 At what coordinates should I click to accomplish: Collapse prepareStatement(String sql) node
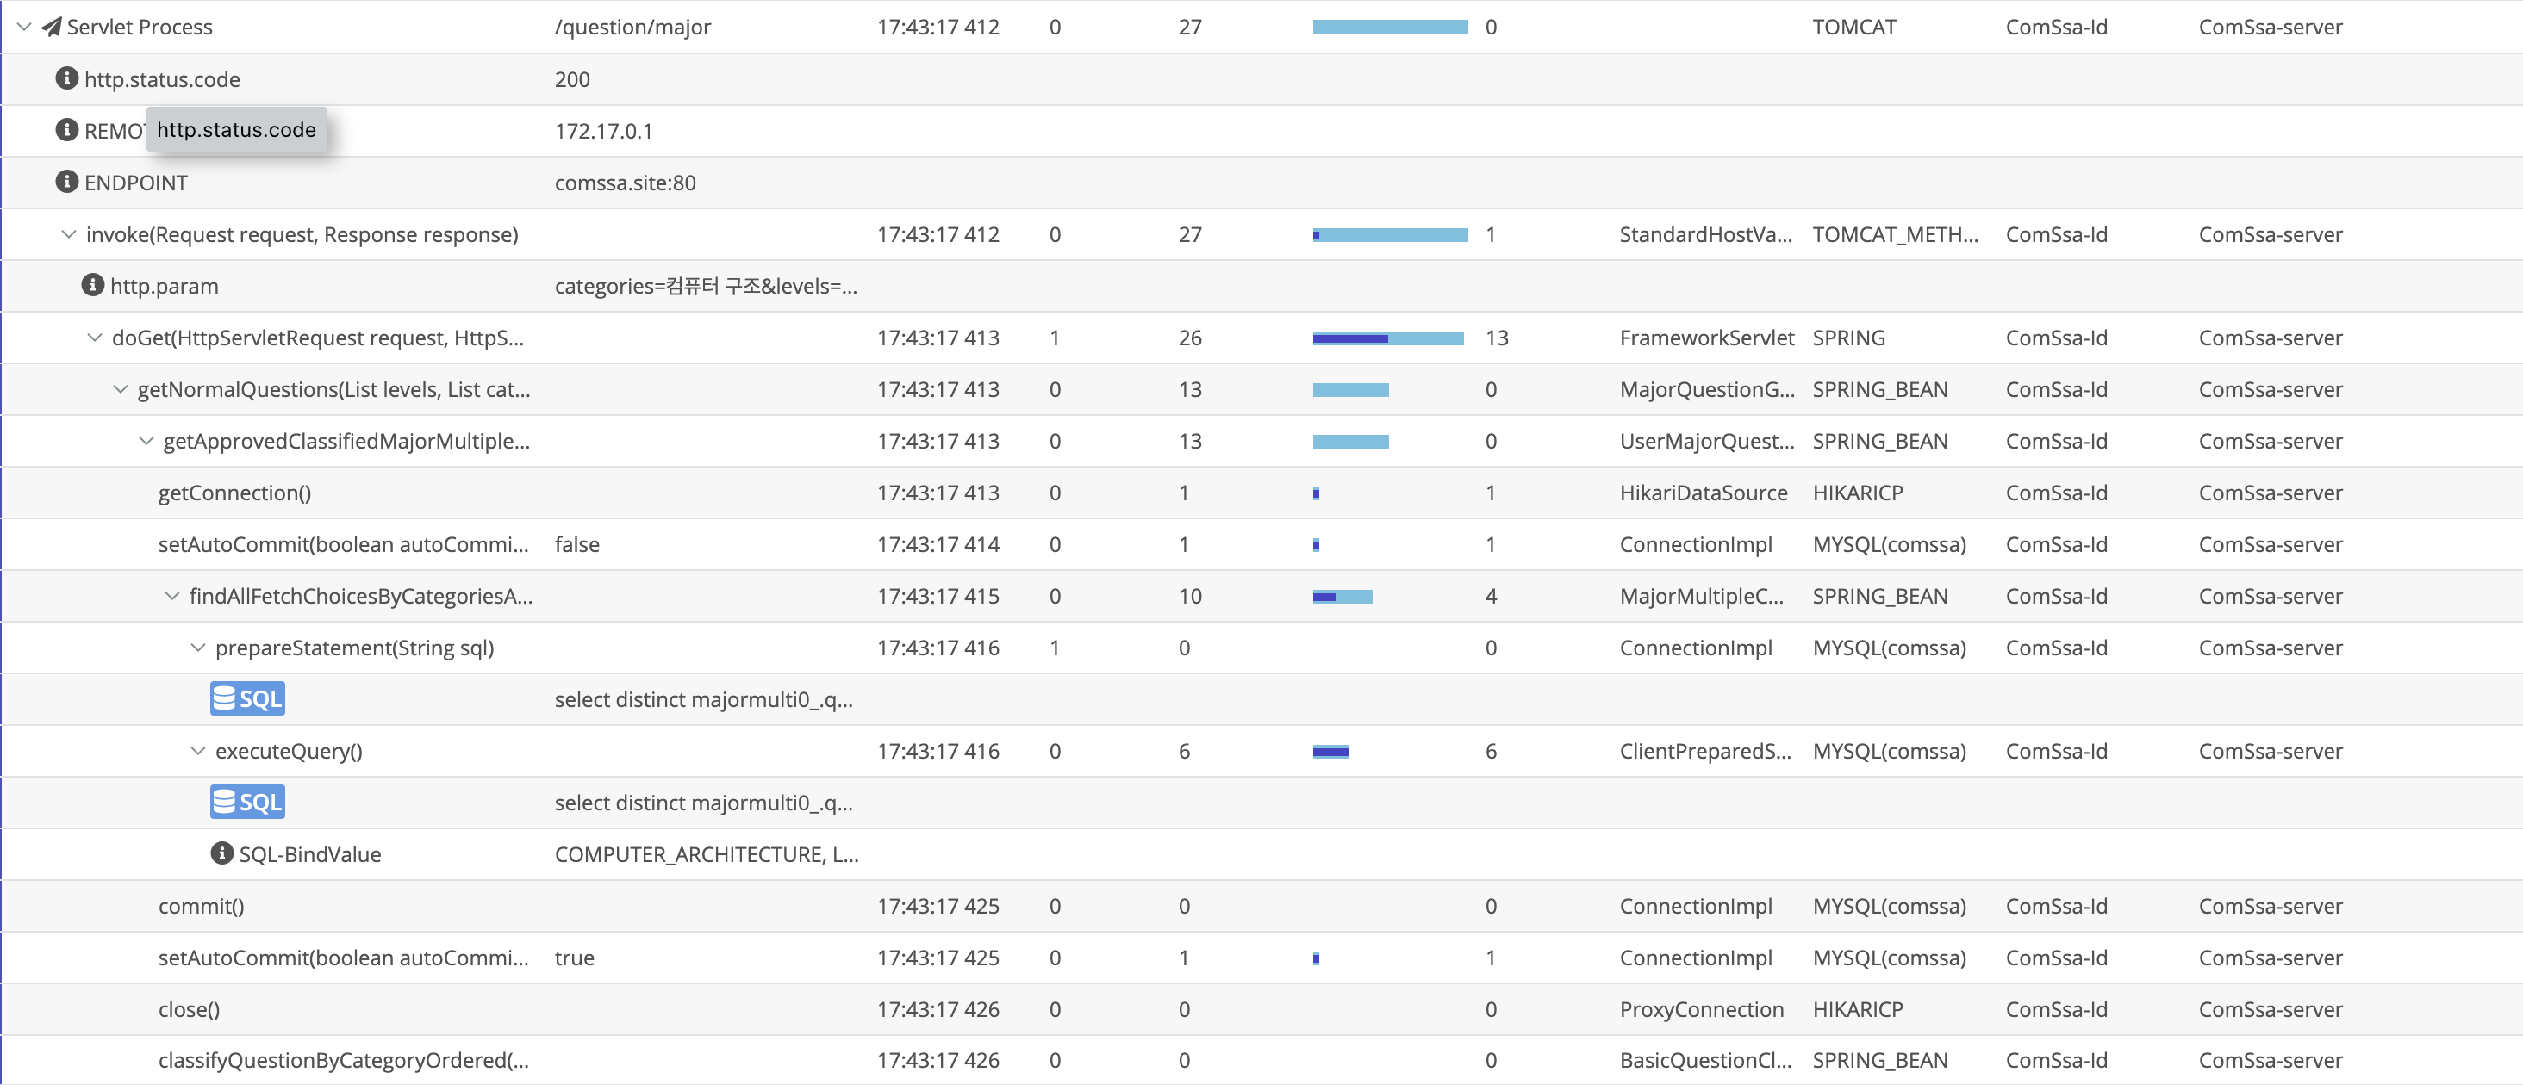click(x=198, y=648)
